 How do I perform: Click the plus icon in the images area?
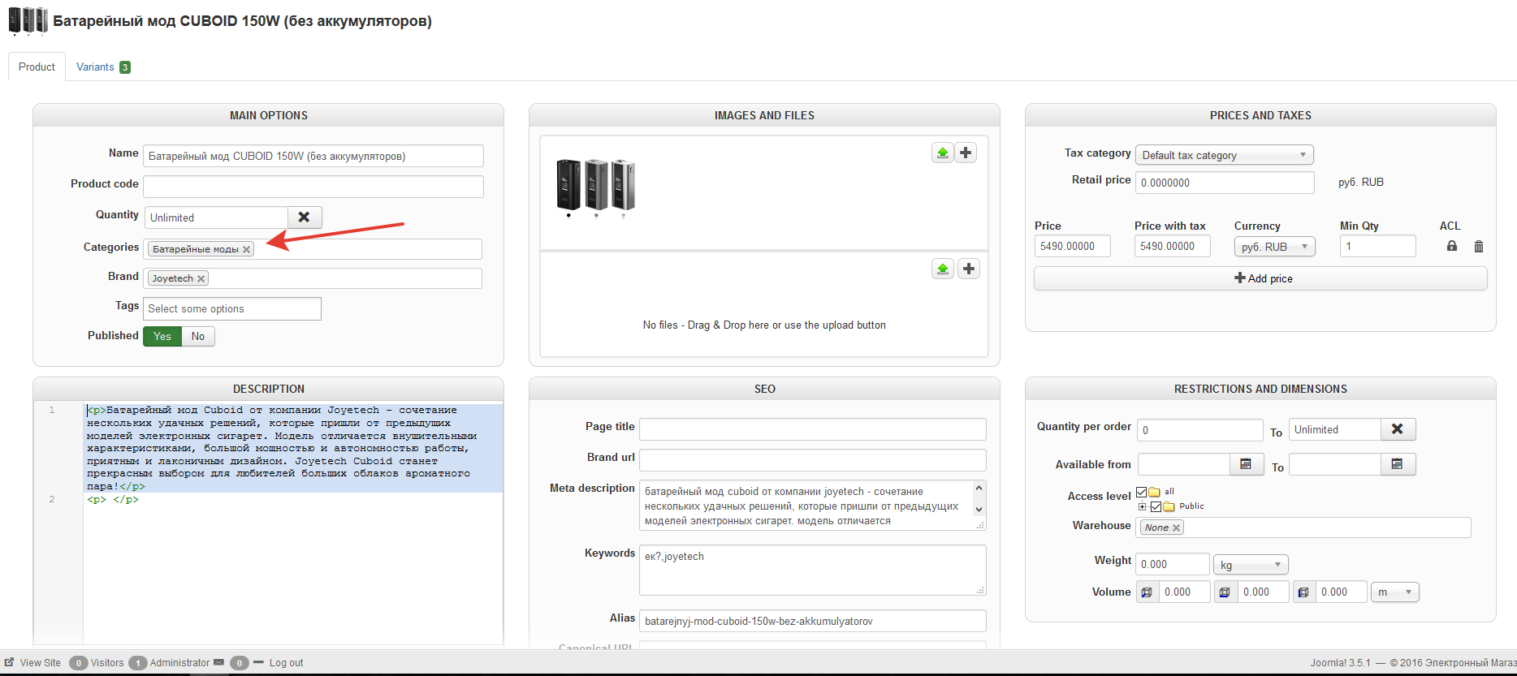click(x=966, y=153)
